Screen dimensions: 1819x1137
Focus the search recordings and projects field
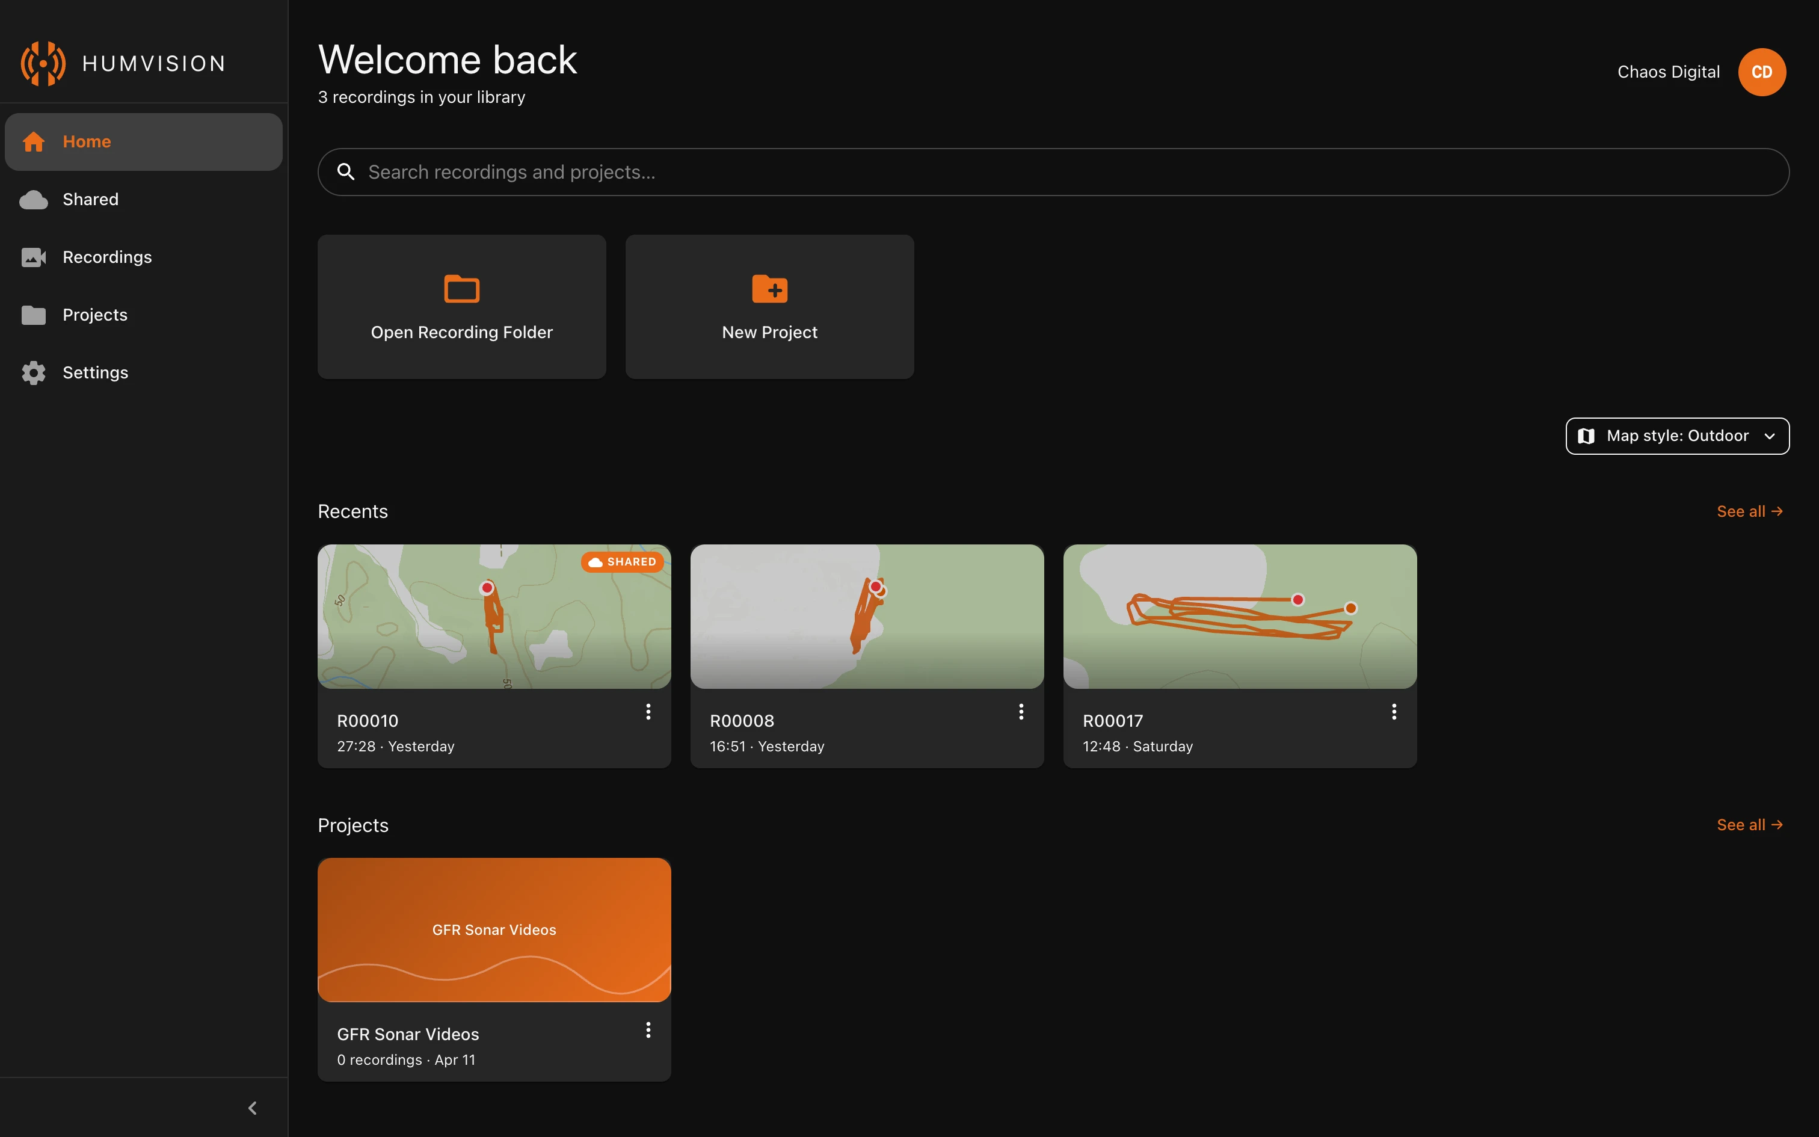pos(1054,172)
